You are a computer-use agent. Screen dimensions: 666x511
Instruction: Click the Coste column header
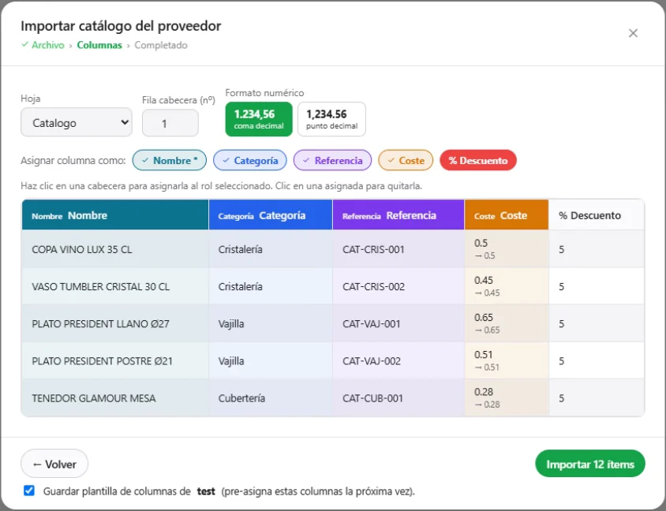507,215
